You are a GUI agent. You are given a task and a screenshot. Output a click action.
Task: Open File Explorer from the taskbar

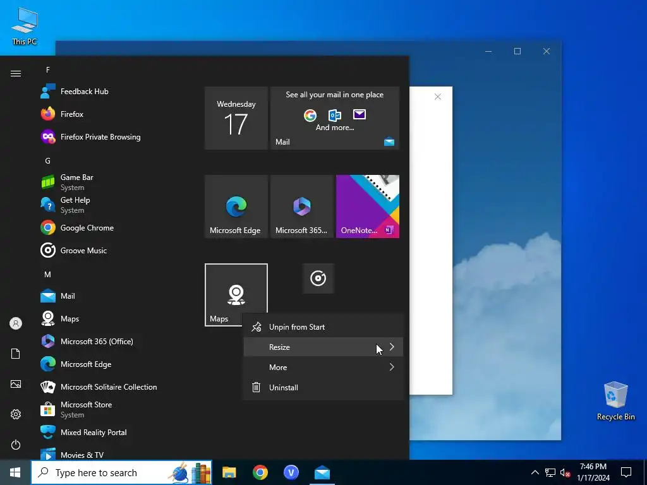pos(229,472)
